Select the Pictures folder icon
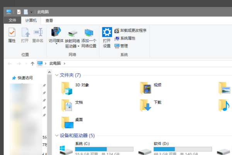232x155 pixels. (x=224, y=88)
